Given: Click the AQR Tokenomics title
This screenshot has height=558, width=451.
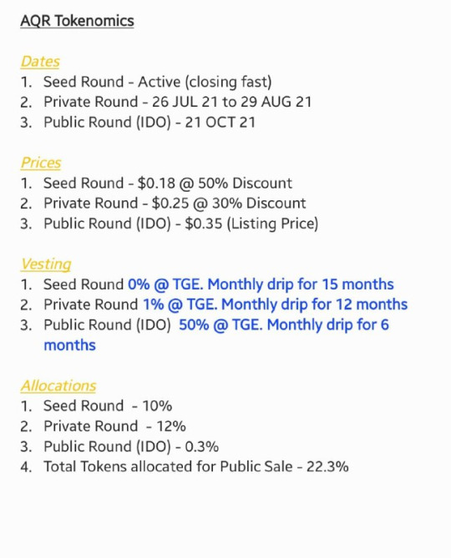Looking at the screenshot, I should pyautogui.click(x=77, y=21).
